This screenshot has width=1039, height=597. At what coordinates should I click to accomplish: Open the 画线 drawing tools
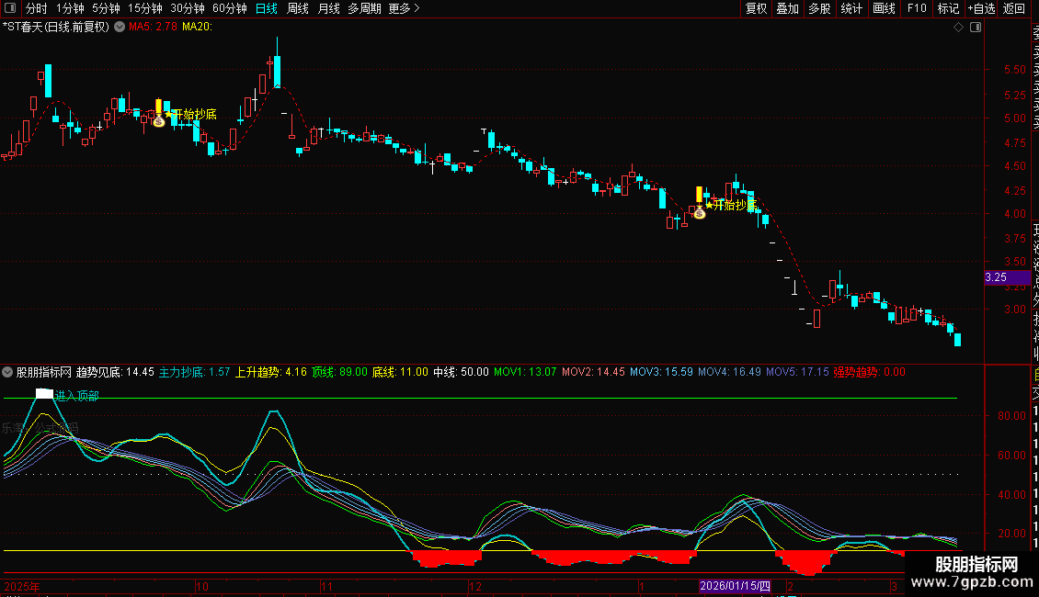point(884,8)
